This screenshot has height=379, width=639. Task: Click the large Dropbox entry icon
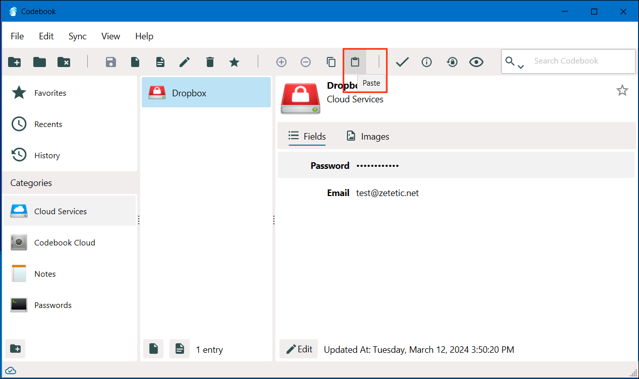tap(301, 98)
